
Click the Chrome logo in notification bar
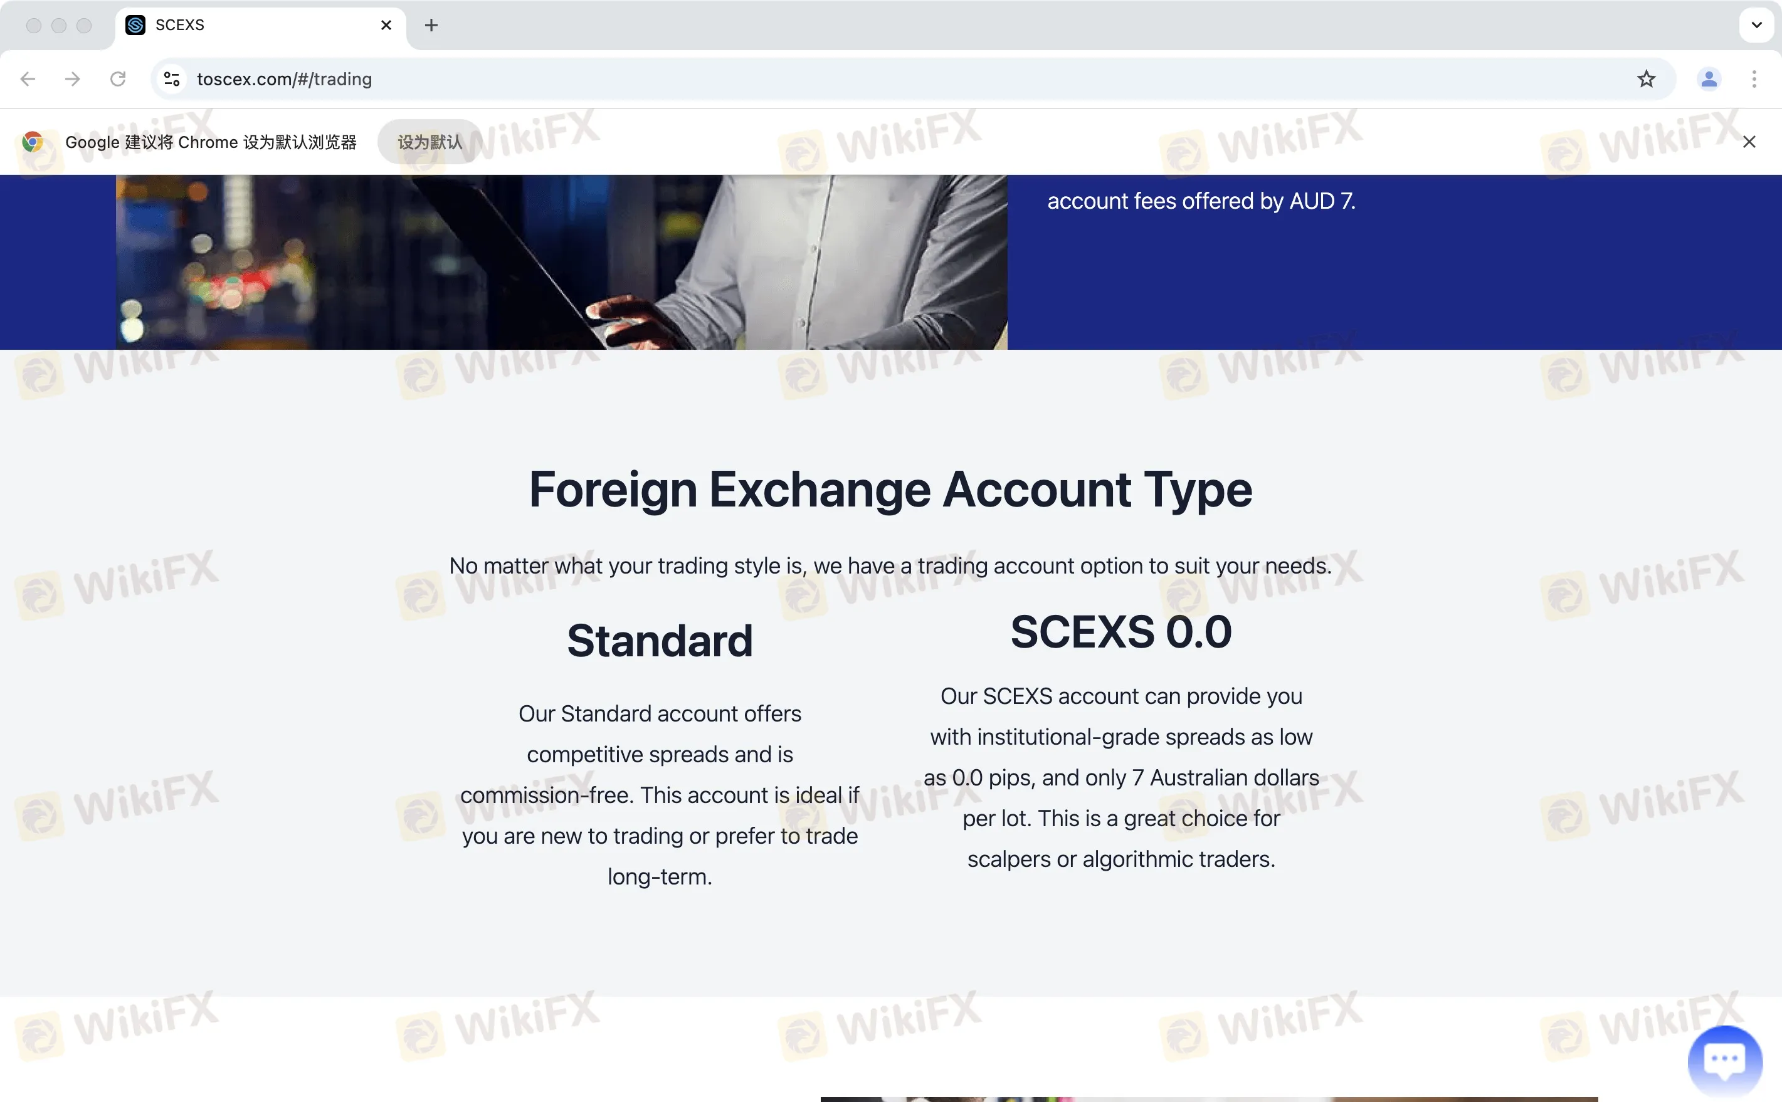tap(32, 142)
